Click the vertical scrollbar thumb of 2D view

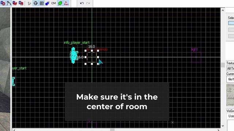pyautogui.click(x=223, y=65)
